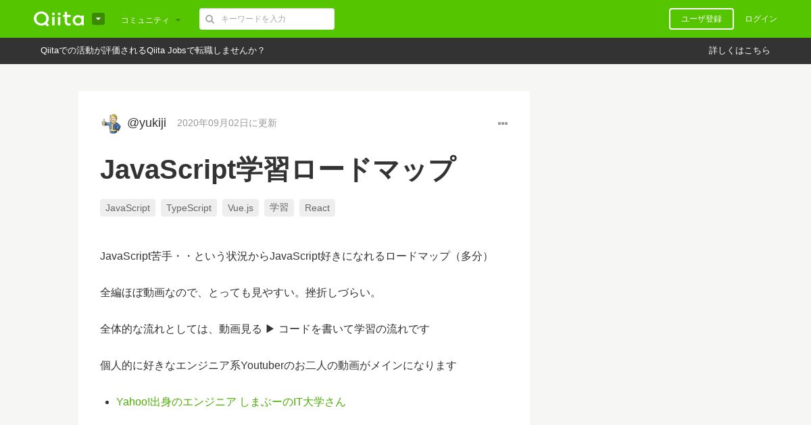Open the @yukiji profile link
The height and width of the screenshot is (425, 811).
click(147, 123)
